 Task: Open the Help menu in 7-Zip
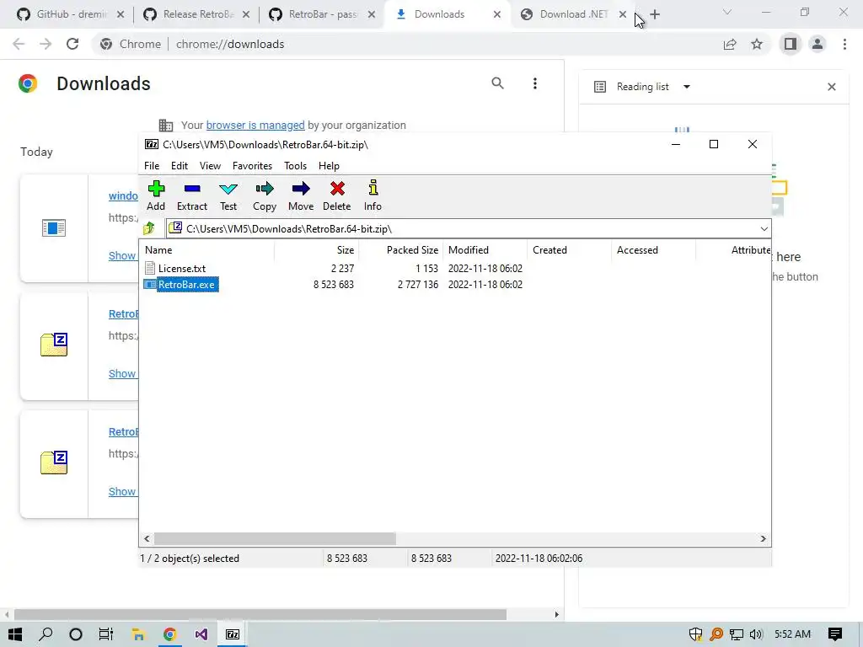(329, 166)
